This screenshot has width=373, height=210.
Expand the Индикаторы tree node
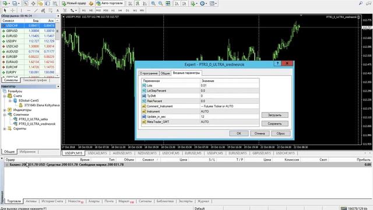[5, 110]
